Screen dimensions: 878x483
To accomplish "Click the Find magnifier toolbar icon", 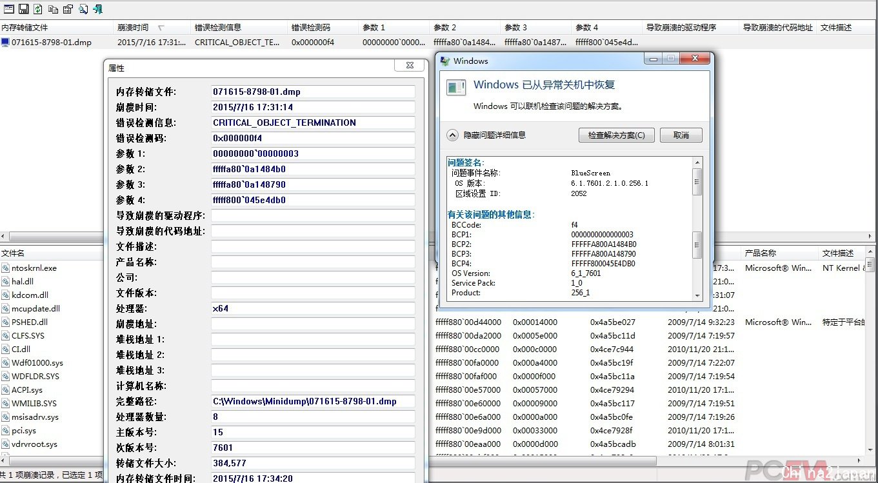I will pos(83,9).
